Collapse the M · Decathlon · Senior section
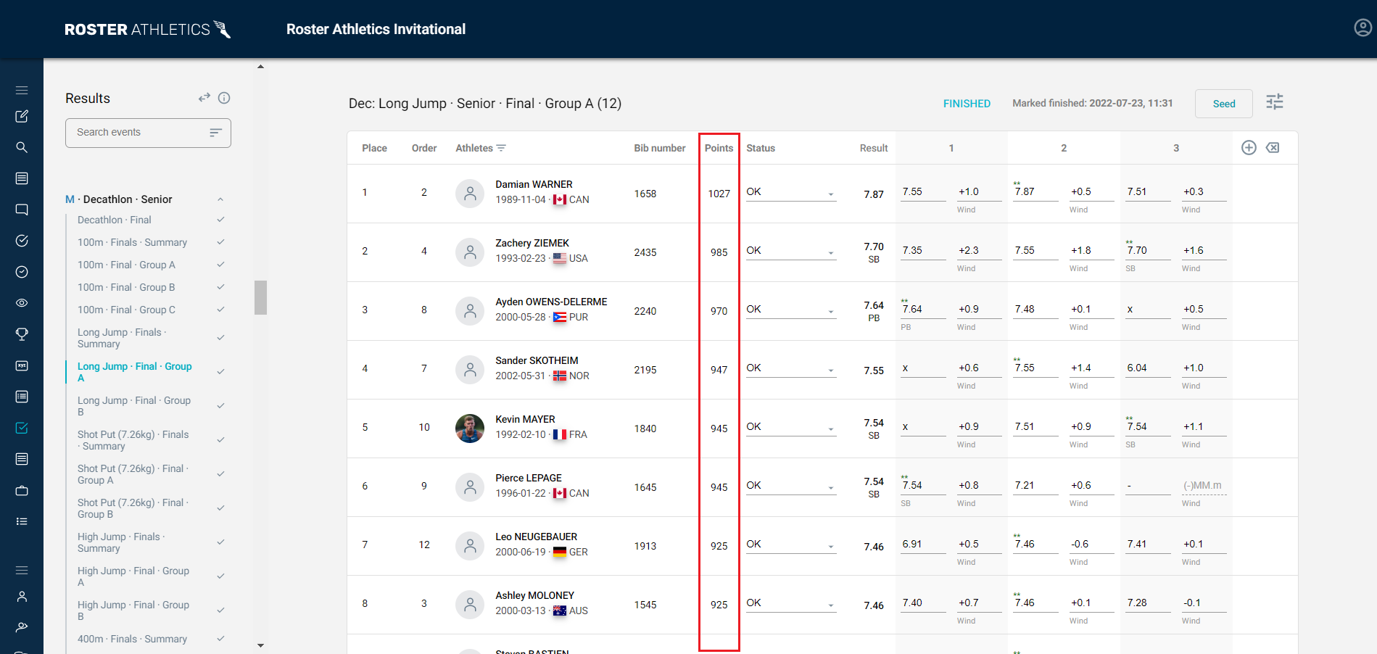1377x654 pixels. click(x=220, y=199)
